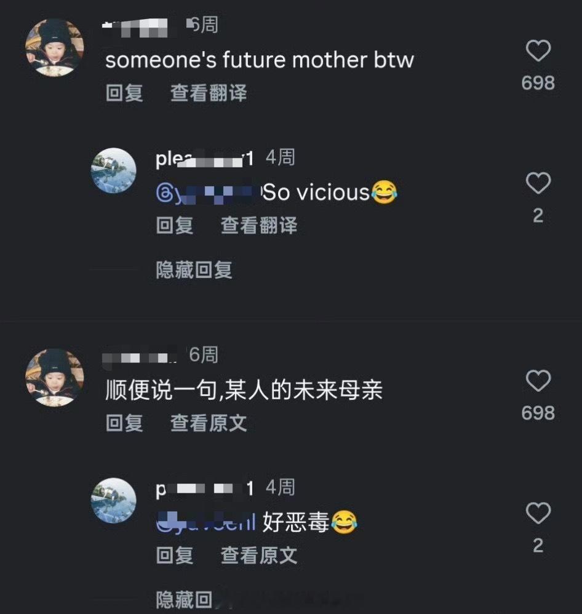The height and width of the screenshot is (614, 582).
Task: Like the "顺便说一句,某人的未来母亲" comment
Action: 538,381
